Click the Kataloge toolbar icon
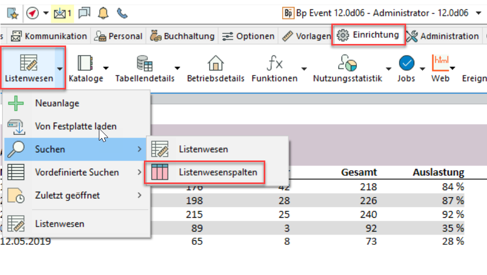The height and width of the screenshot is (275, 487). coord(86,63)
